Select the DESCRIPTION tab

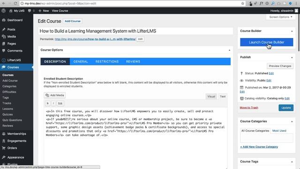click(x=55, y=61)
